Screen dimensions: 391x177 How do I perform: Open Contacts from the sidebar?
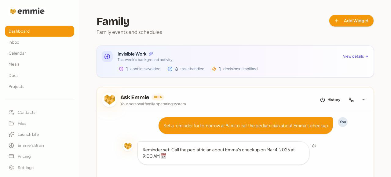pos(26,112)
